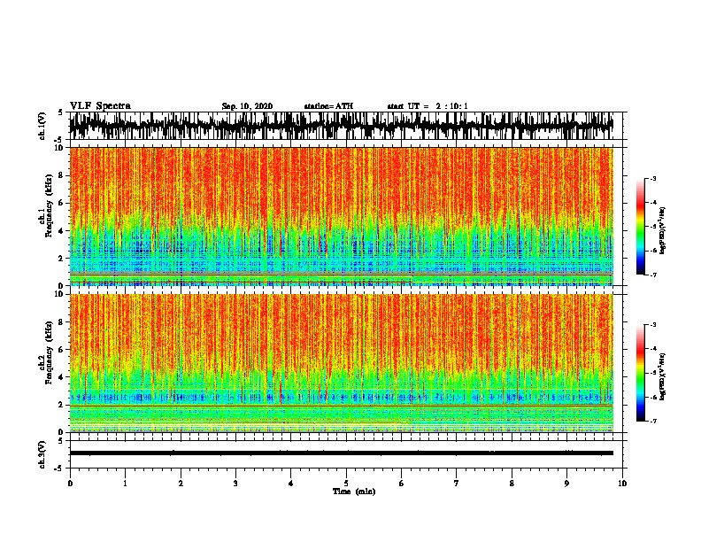701x542 pixels.
Task: Click the "-7" label on ch.2 colorbar
Action: (x=653, y=422)
